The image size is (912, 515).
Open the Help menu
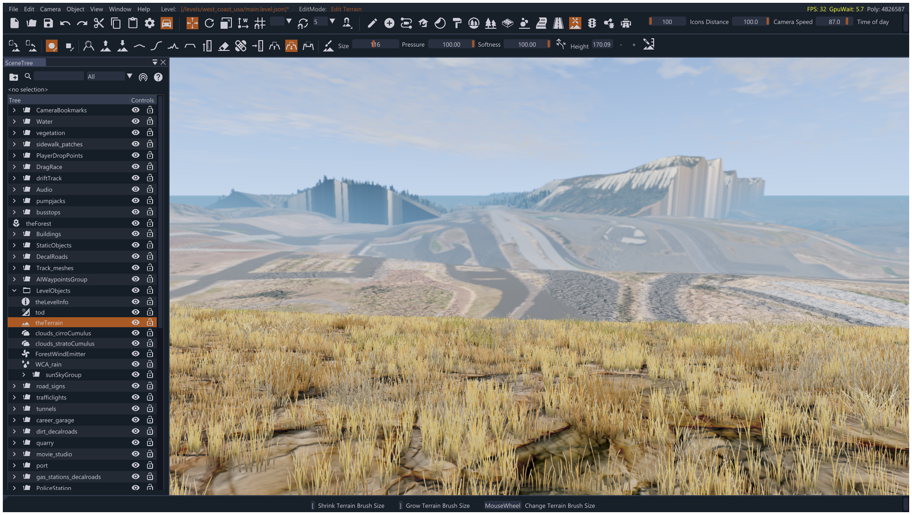tap(144, 9)
